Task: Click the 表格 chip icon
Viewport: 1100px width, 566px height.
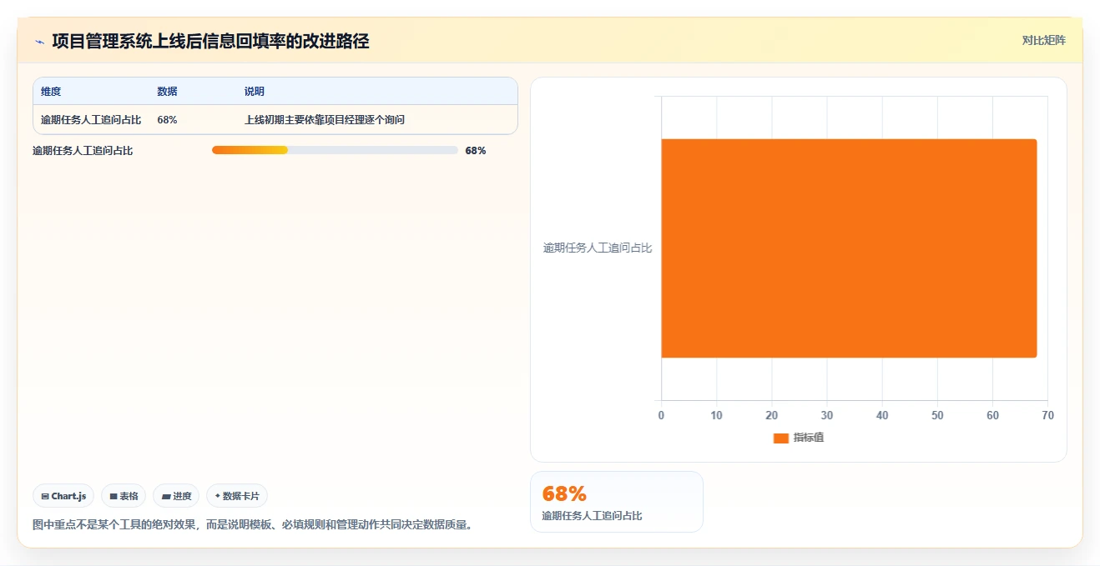Action: pos(114,496)
